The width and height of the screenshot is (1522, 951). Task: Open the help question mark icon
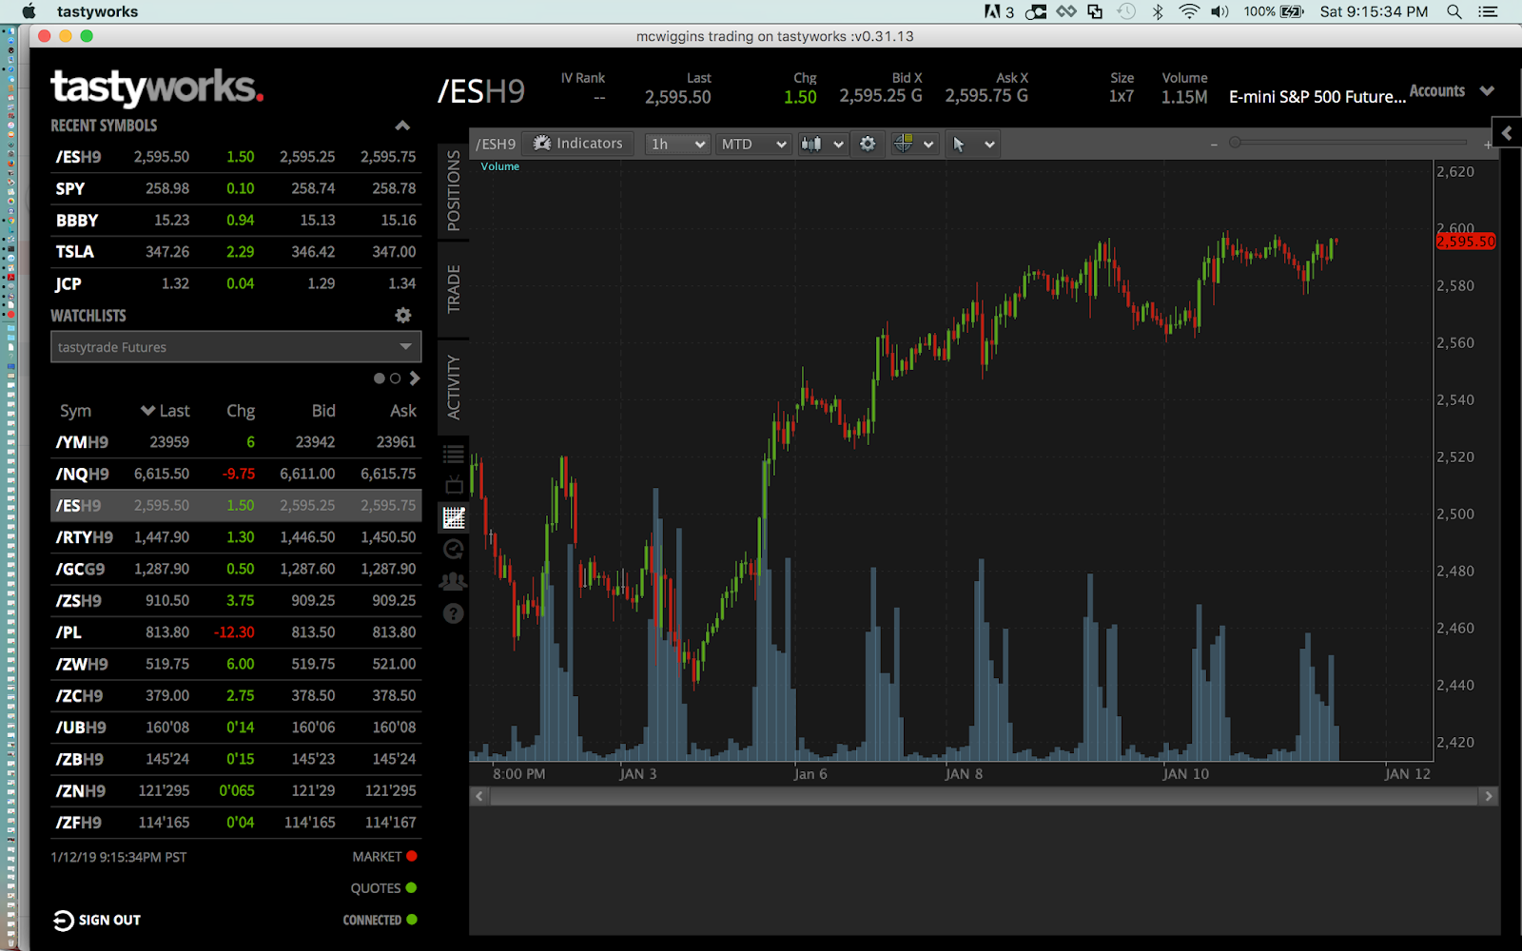(454, 613)
